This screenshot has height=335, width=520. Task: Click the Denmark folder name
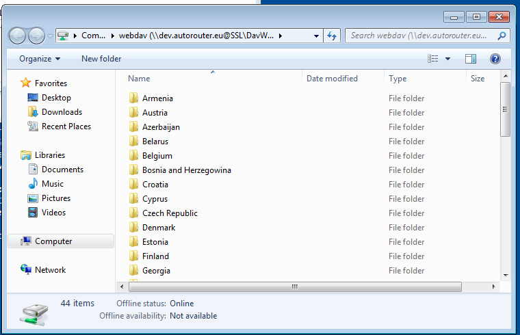click(x=159, y=228)
